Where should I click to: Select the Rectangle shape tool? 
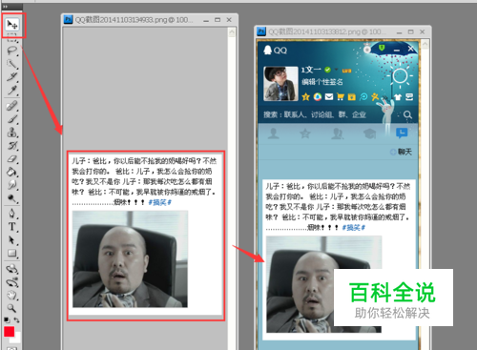12,254
